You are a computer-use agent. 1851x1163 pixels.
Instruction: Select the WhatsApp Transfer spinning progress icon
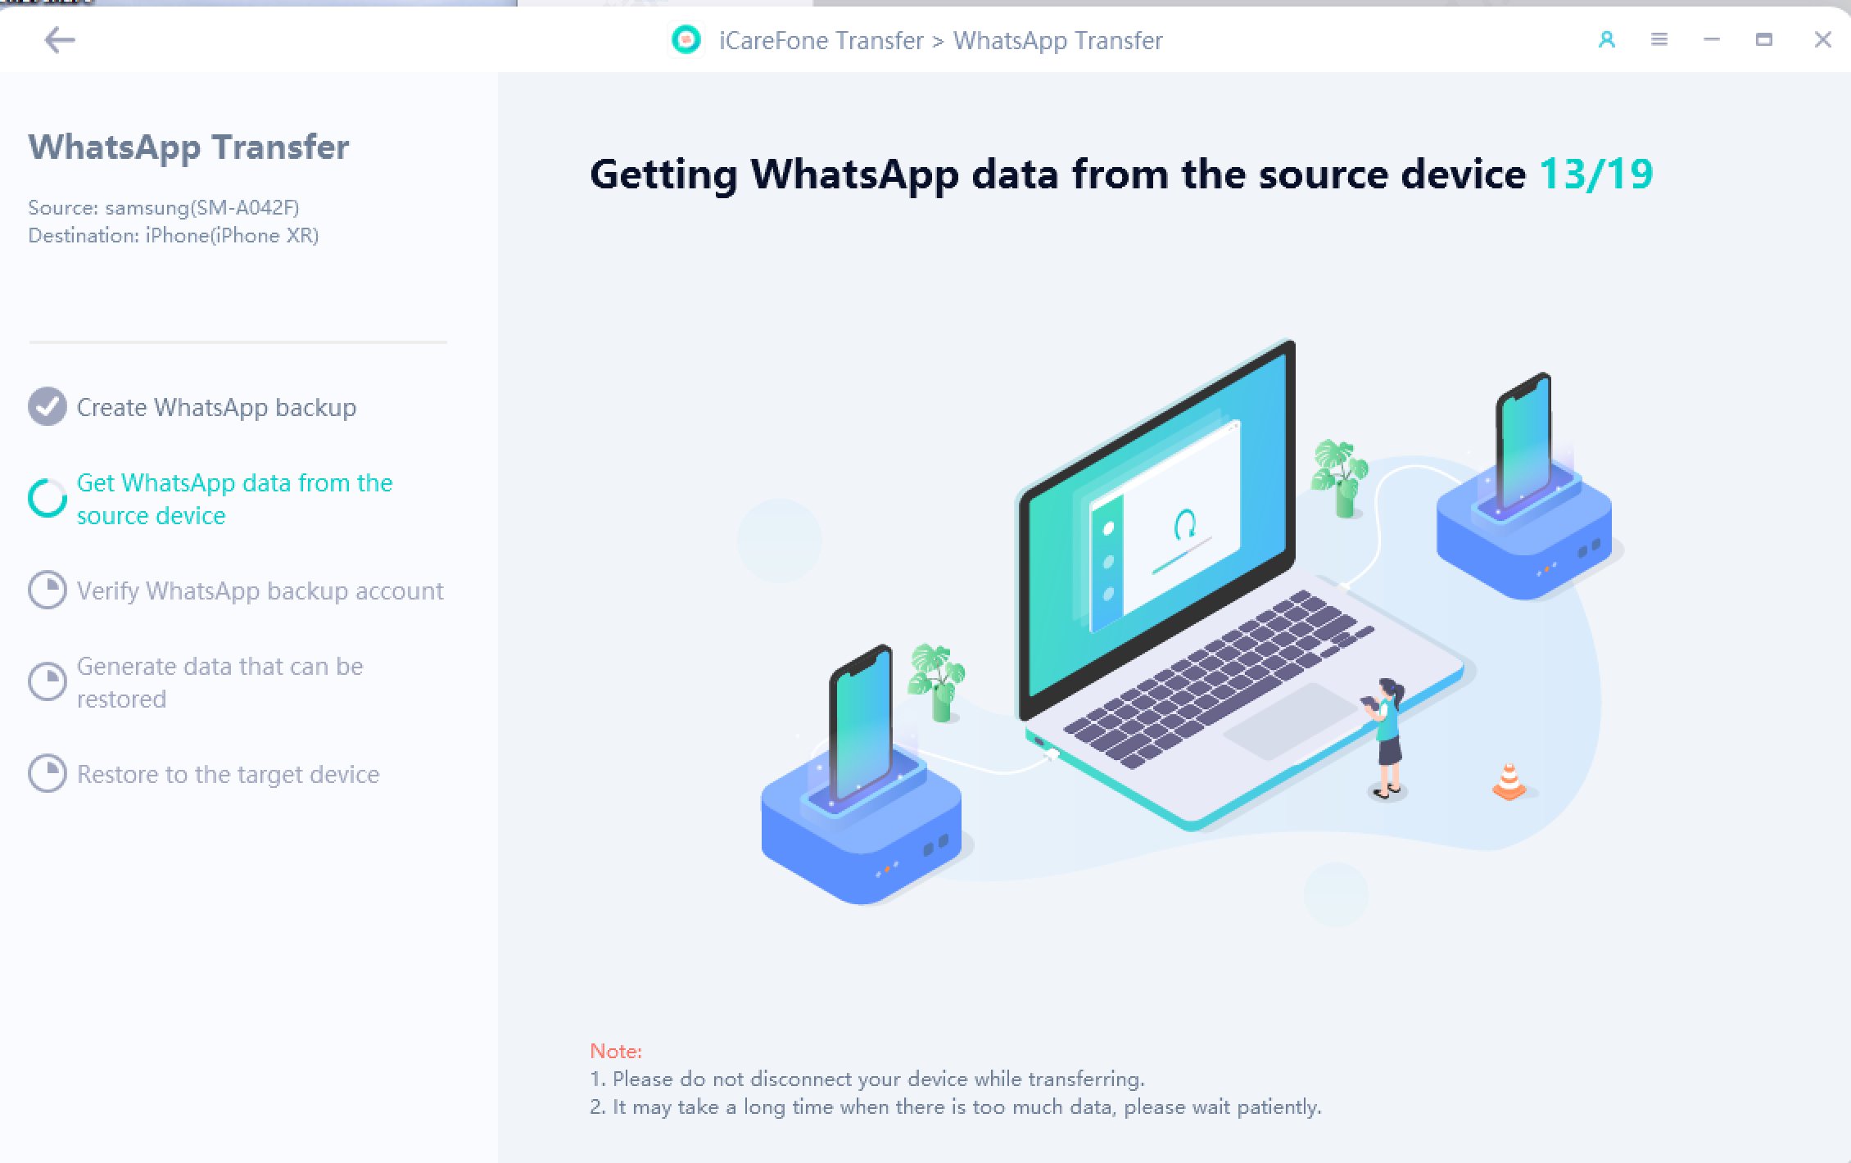pos(46,497)
